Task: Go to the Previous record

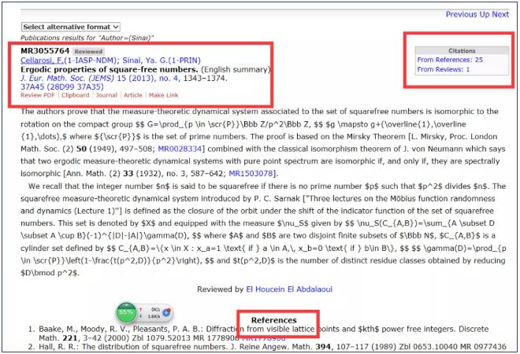Action: pyautogui.click(x=462, y=14)
